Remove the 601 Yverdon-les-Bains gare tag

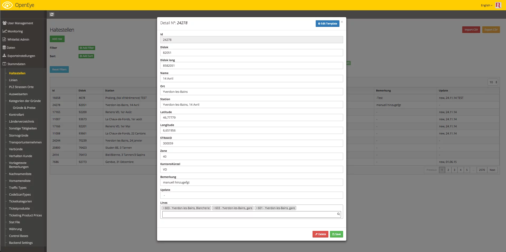[257, 208]
